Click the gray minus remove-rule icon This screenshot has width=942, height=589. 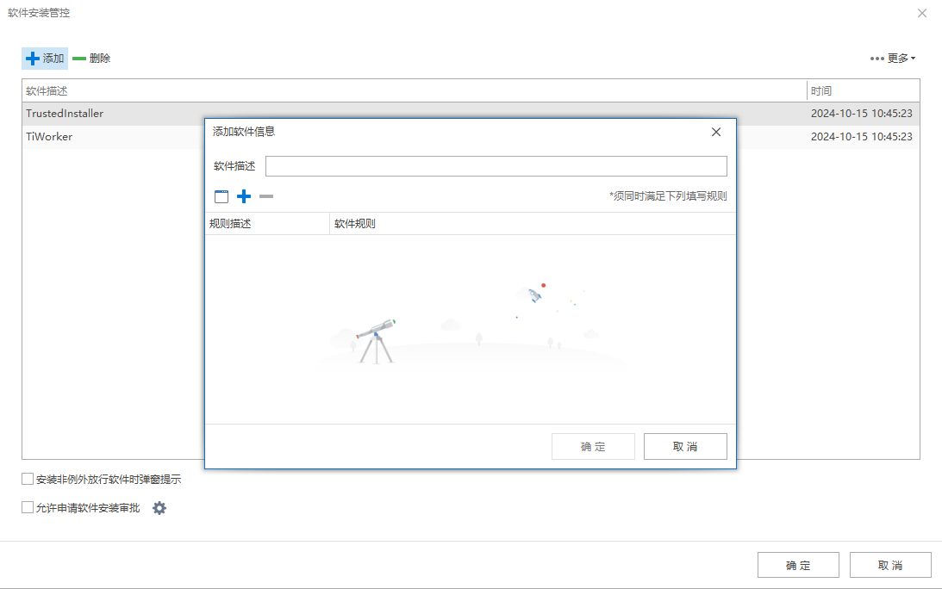(x=266, y=196)
